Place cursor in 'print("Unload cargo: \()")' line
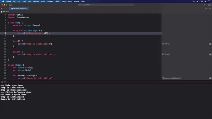 [x=34, y=33]
